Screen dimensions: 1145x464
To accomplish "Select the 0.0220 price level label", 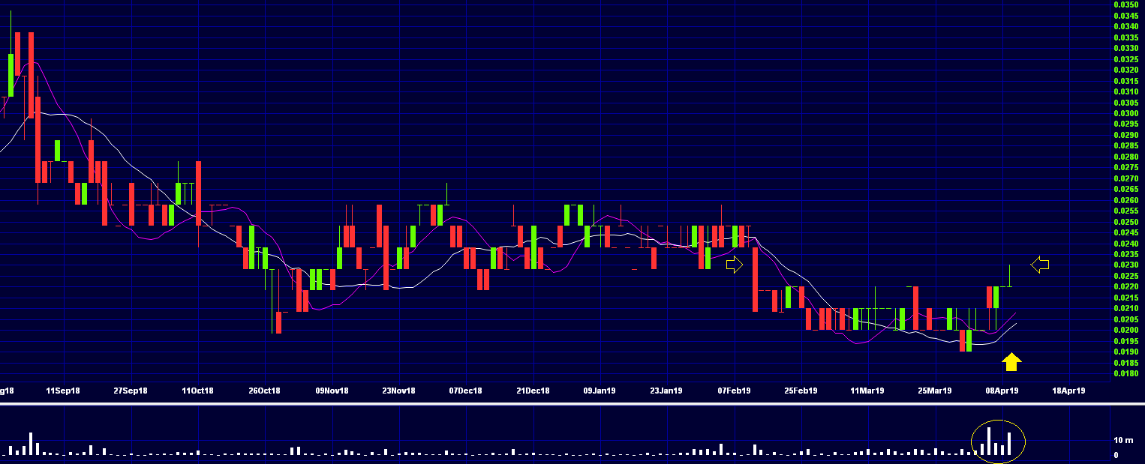I will click(1127, 286).
